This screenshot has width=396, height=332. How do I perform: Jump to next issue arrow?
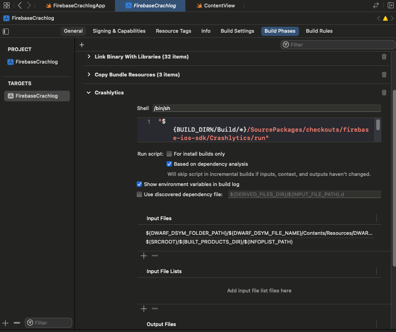(392, 18)
